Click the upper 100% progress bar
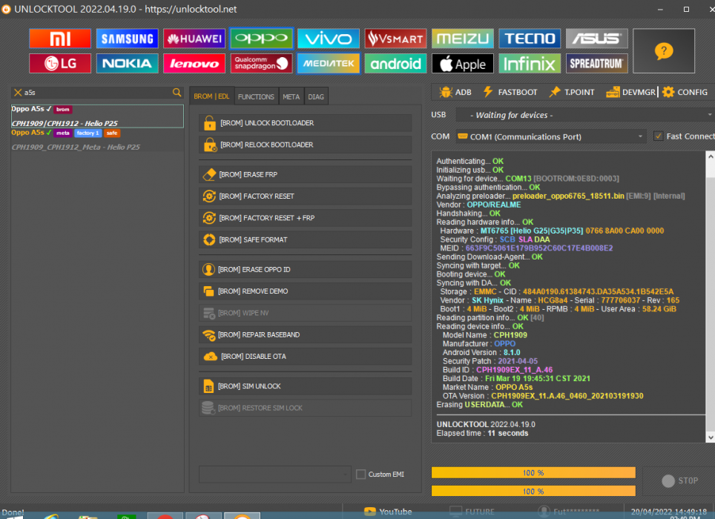Viewport: 715px width, 519px height. (x=533, y=473)
